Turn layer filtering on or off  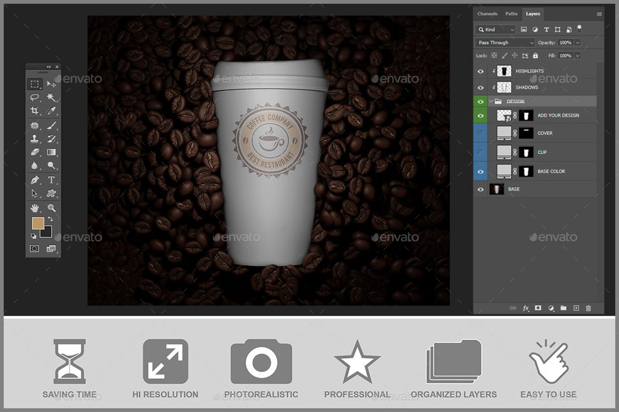[579, 29]
